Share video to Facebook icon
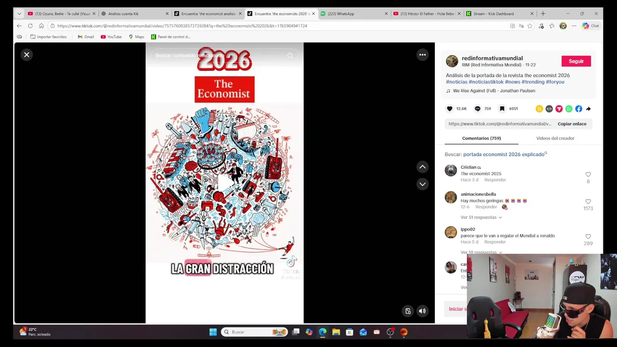This screenshot has width=617, height=347. 578,109
